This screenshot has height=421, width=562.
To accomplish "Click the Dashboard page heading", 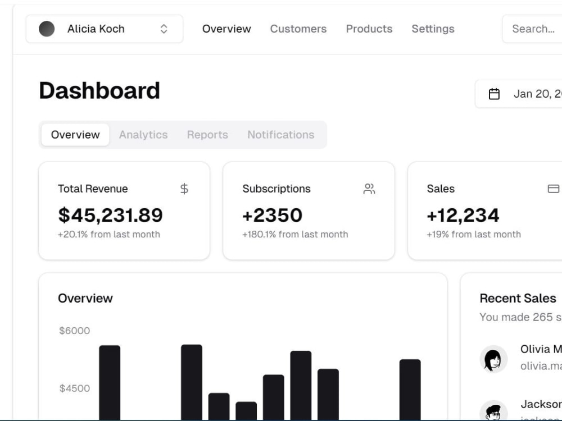I will (x=99, y=90).
